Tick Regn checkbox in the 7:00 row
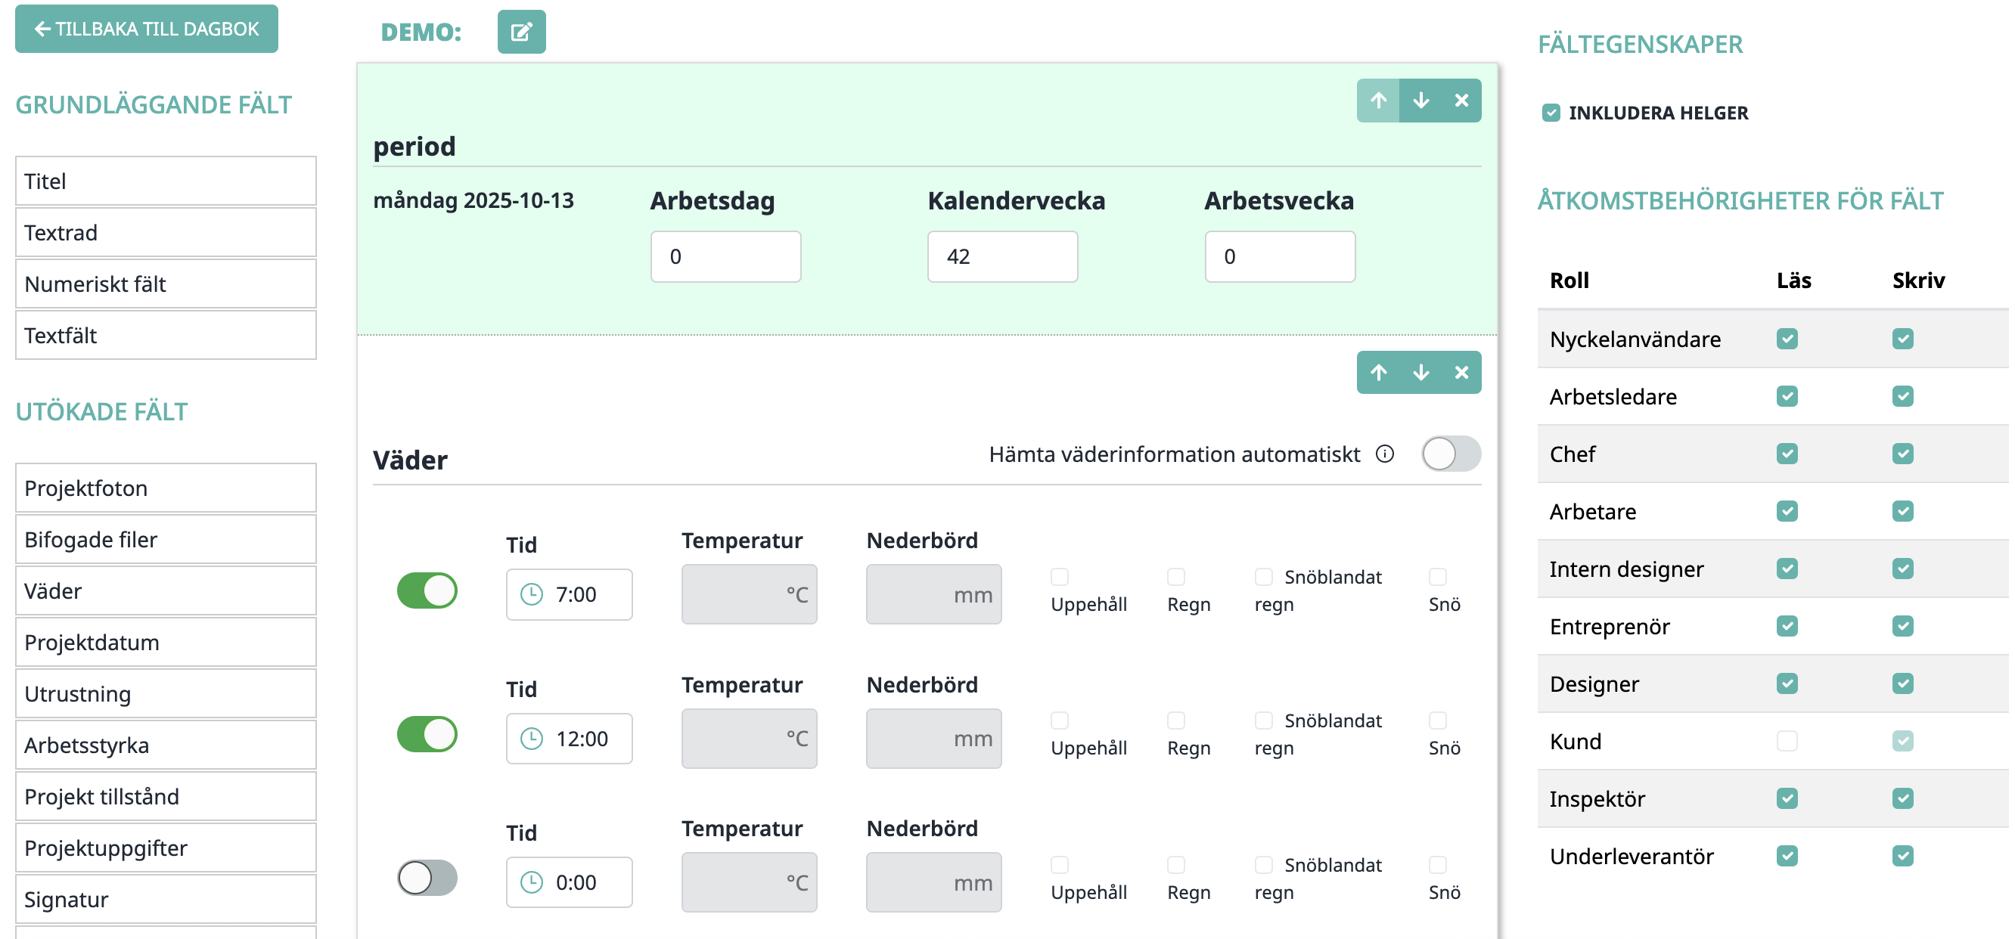This screenshot has height=939, width=2015. tap(1175, 577)
